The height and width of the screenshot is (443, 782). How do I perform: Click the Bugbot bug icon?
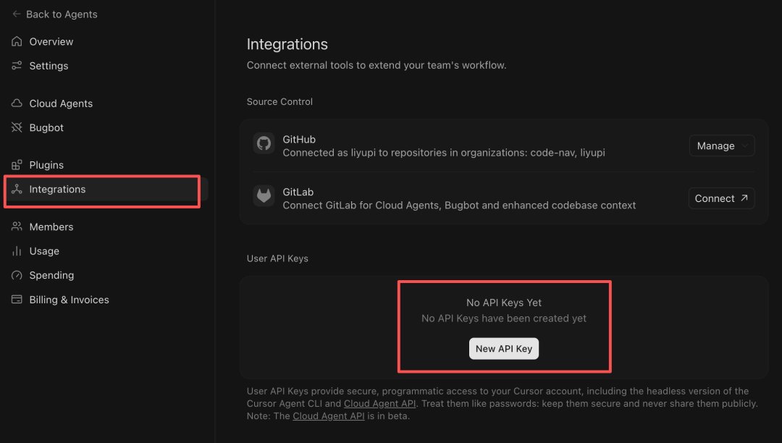point(17,127)
